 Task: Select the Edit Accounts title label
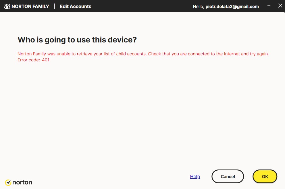(x=76, y=6)
